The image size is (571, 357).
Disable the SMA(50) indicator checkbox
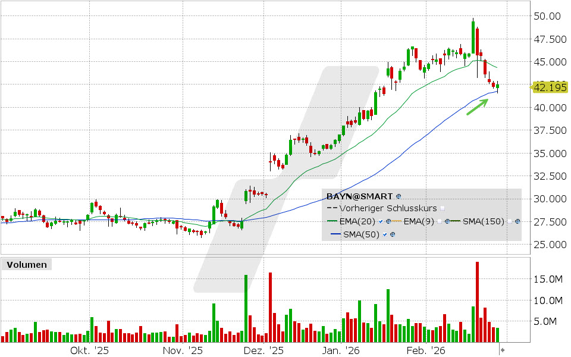pyautogui.click(x=384, y=235)
